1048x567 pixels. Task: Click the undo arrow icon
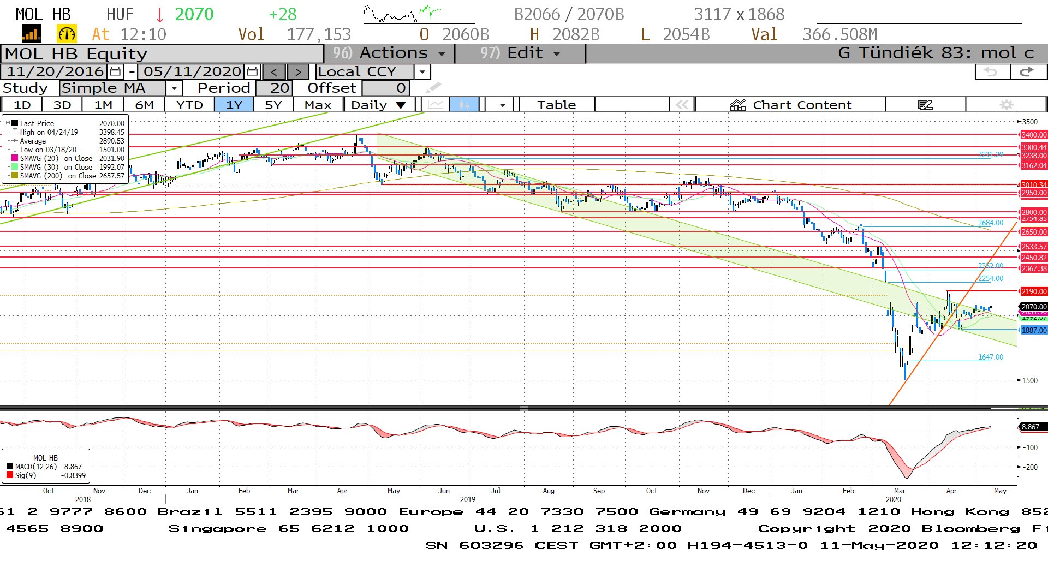tap(992, 71)
